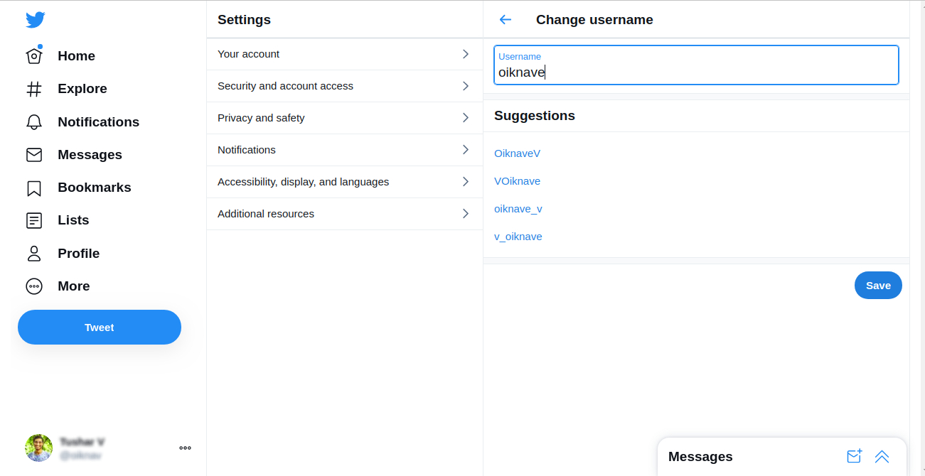Expand Privacy and safety settings
The width and height of the screenshot is (925, 476).
(344, 118)
